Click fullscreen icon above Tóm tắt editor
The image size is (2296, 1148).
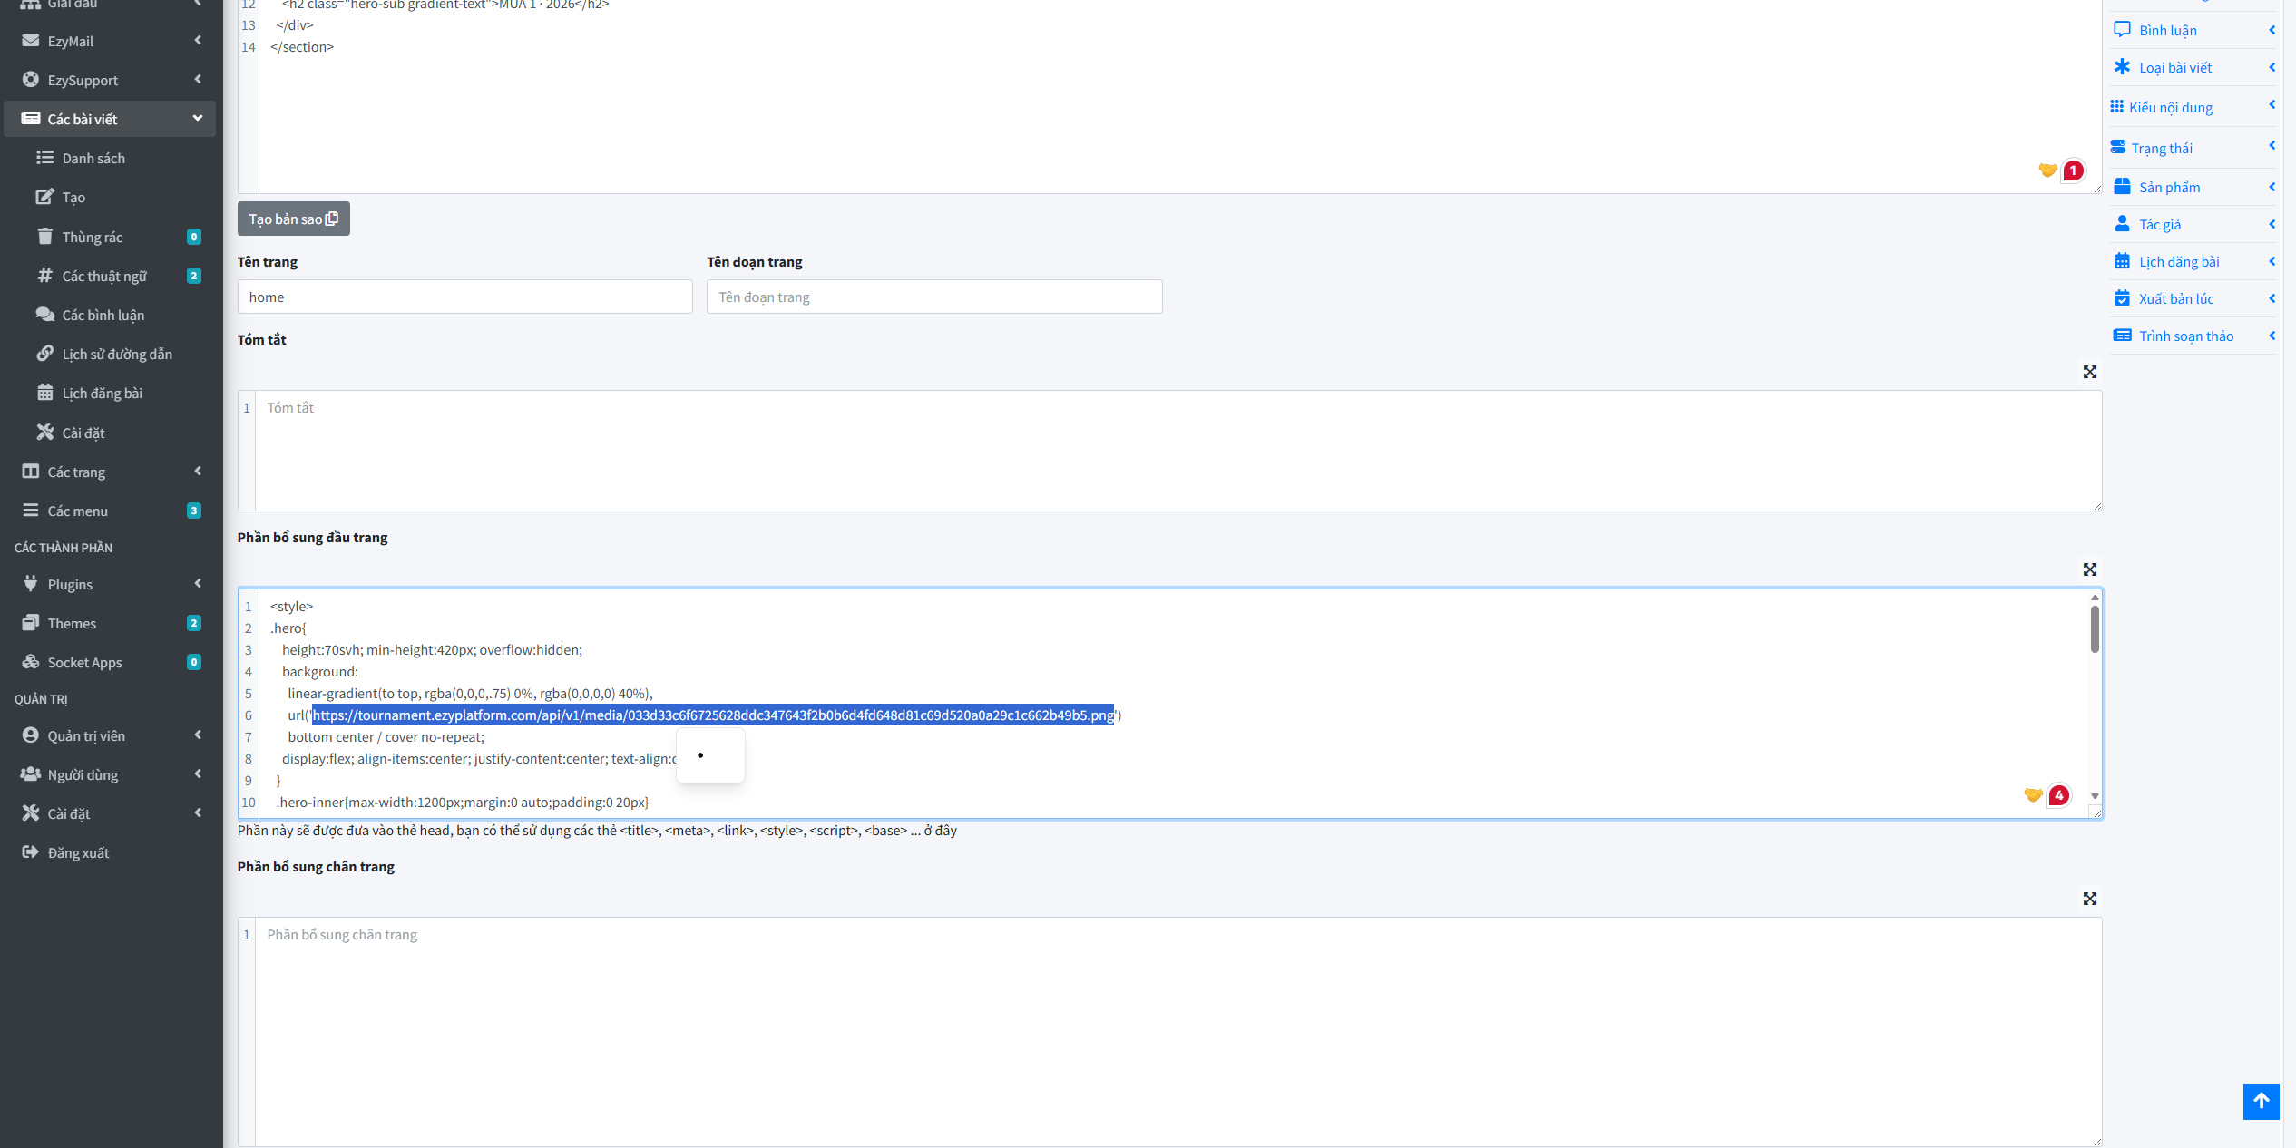(x=2089, y=372)
